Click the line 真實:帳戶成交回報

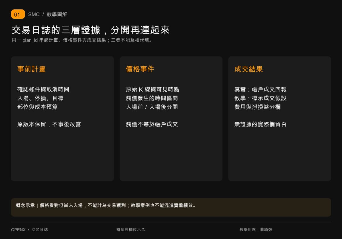[x=260, y=90]
